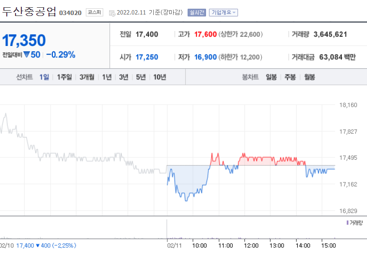This screenshot has height=258, width=367.
Task: Click the -0.29% change rate
Action: (61, 55)
